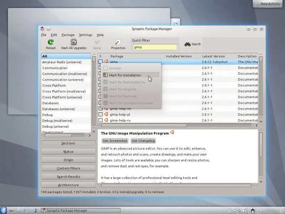Toggle the status checkbox for gimp-help-nn
The height and width of the screenshot is (214, 285).
[100, 109]
